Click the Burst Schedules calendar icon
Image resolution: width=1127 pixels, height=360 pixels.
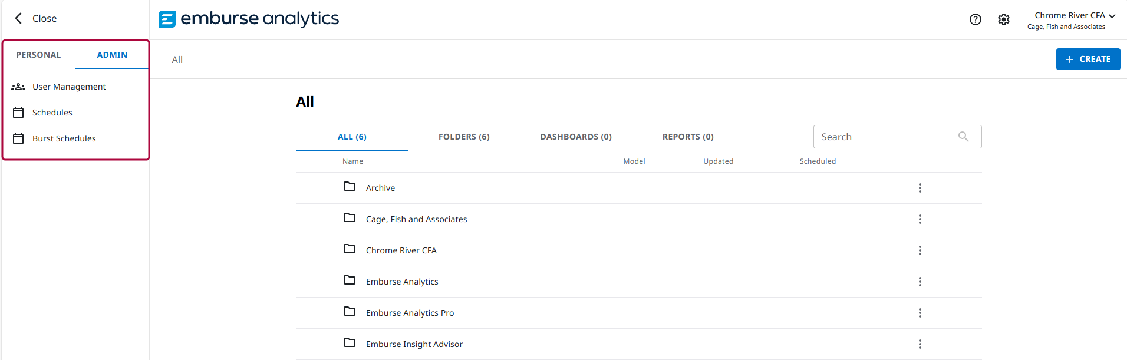click(18, 138)
